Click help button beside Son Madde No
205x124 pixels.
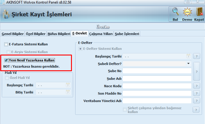point(197,93)
